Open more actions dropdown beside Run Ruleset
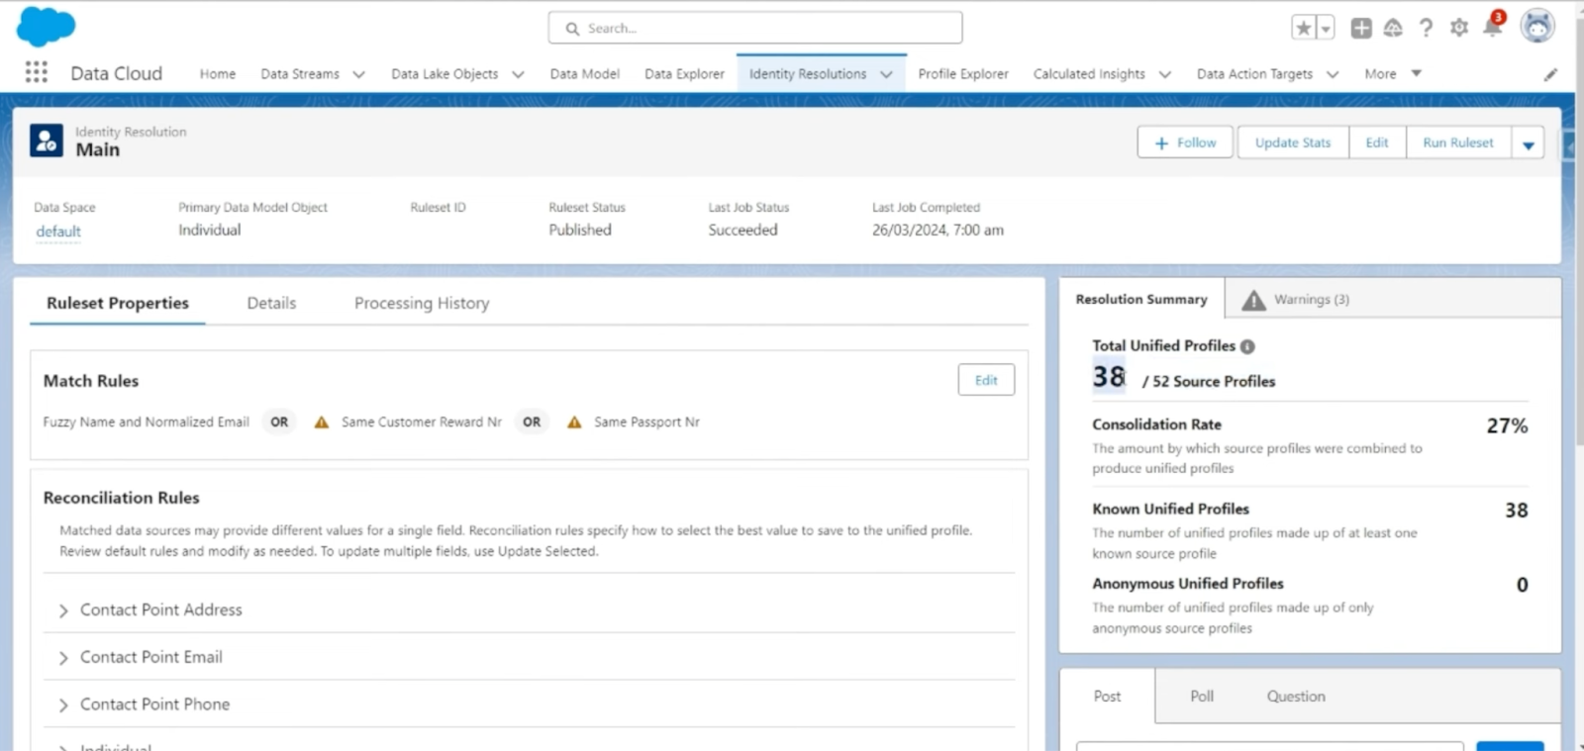This screenshot has width=1584, height=751. [1528, 143]
